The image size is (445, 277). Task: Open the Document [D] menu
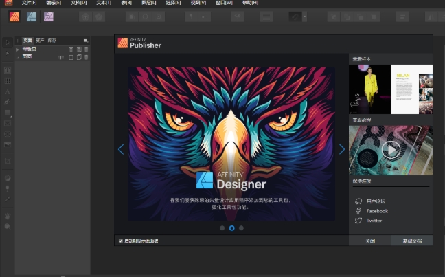click(78, 3)
